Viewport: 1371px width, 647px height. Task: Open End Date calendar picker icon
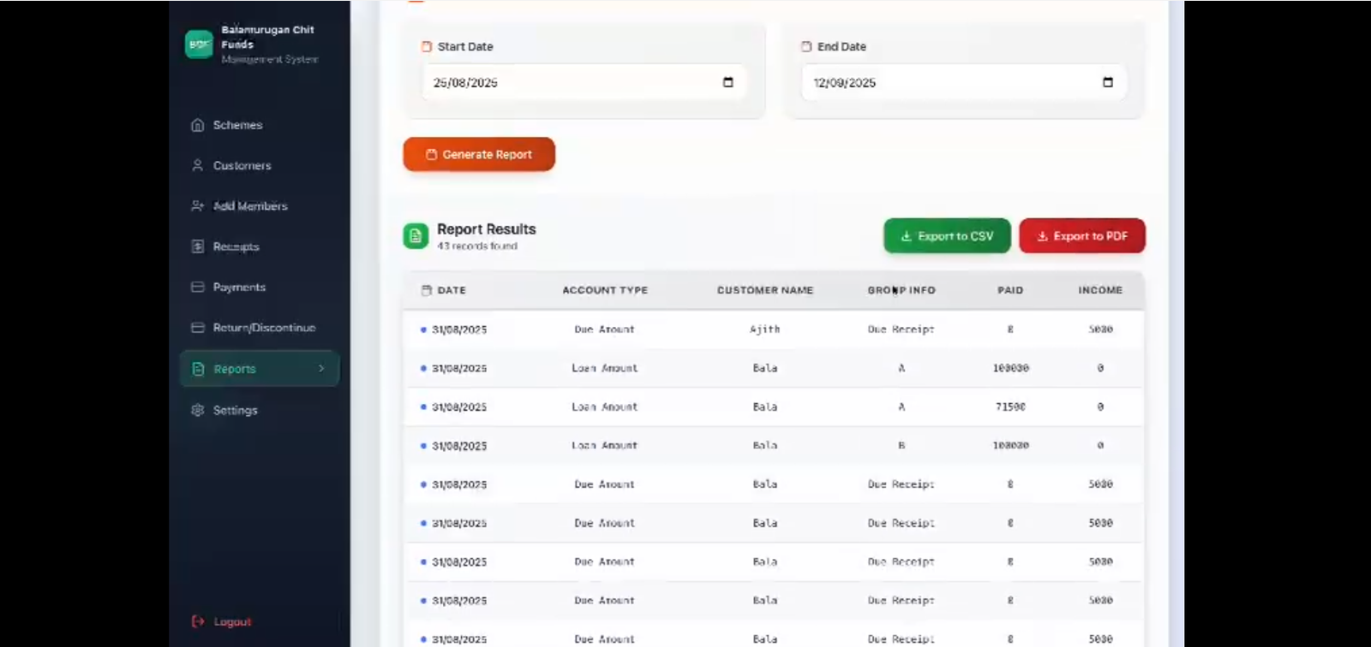1108,82
